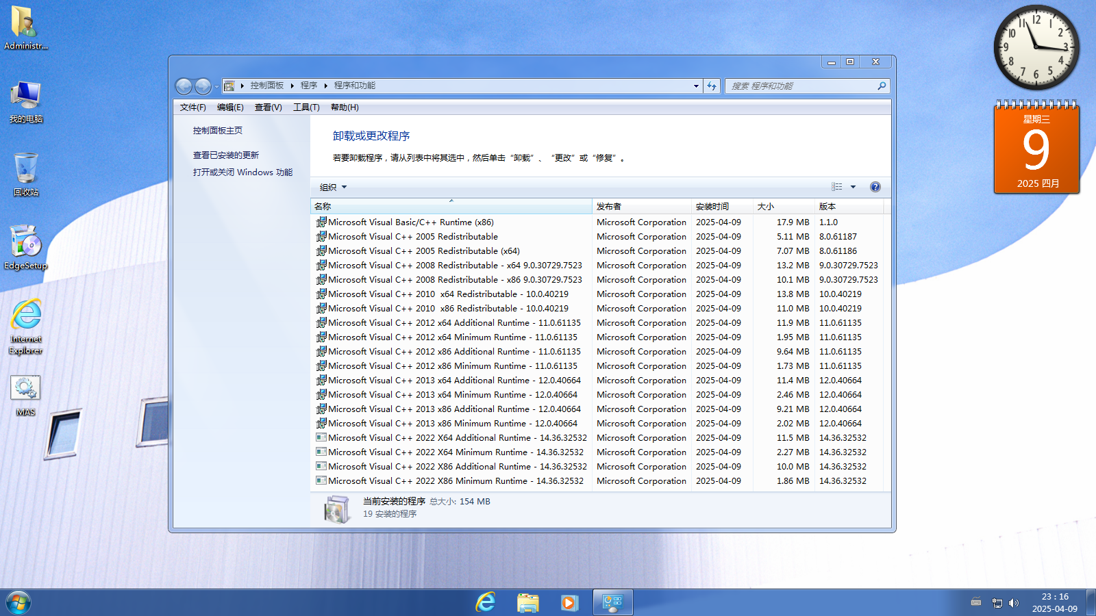Sort by 发布者 column header

point(642,206)
